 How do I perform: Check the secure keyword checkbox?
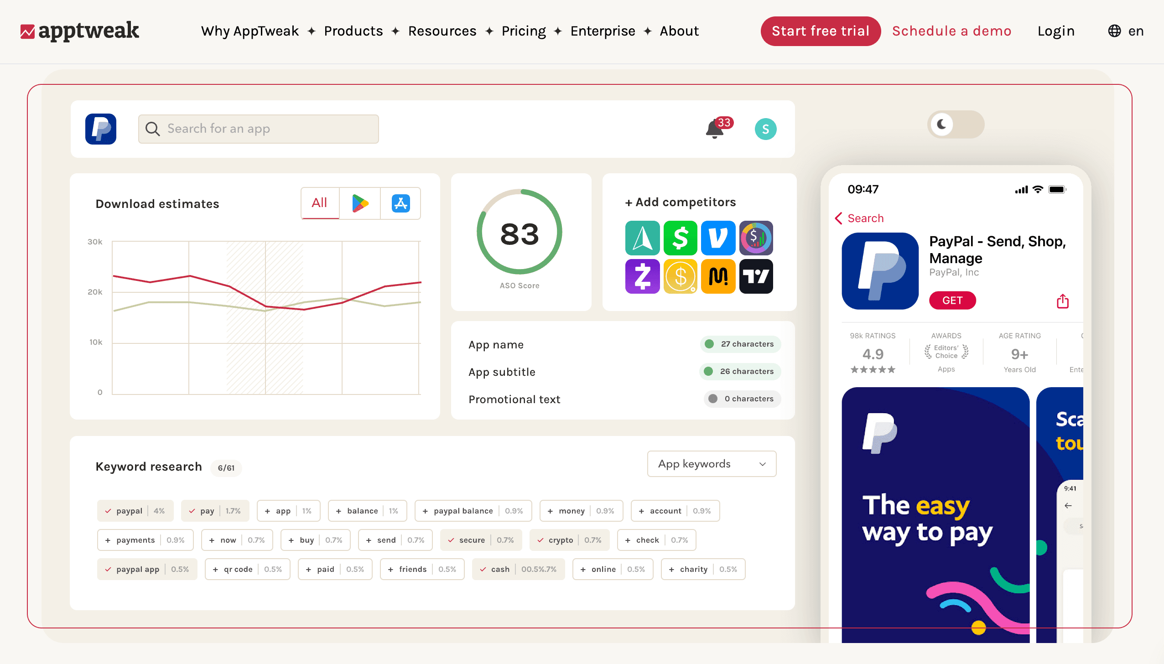click(x=450, y=540)
